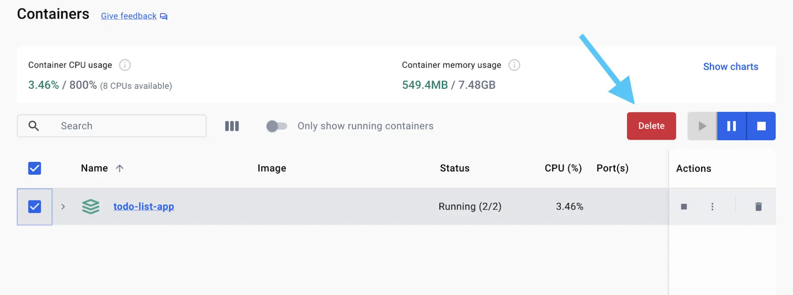Pause the selected containers

click(x=731, y=126)
